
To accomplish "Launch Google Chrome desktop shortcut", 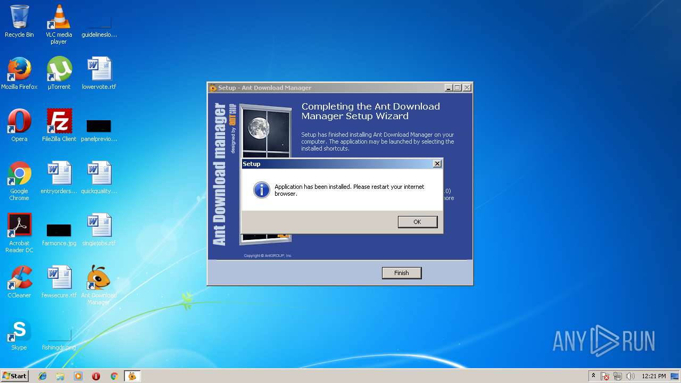I will pyautogui.click(x=19, y=181).
